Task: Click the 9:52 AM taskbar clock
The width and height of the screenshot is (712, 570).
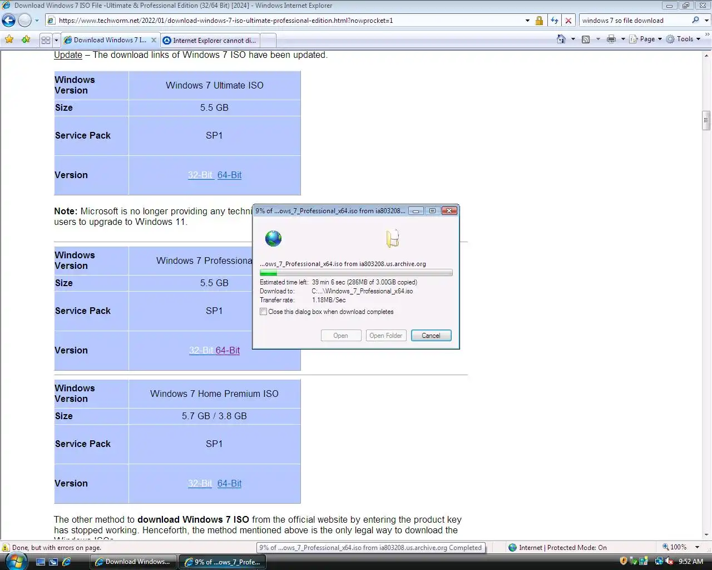Action: coord(691,562)
